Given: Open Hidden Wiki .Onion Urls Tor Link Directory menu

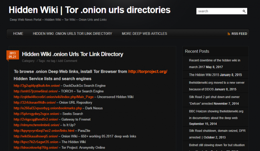Looking at the screenshot, I should point(72,34).
